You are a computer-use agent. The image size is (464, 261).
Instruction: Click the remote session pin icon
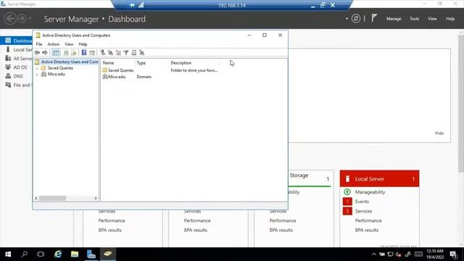point(132,5)
